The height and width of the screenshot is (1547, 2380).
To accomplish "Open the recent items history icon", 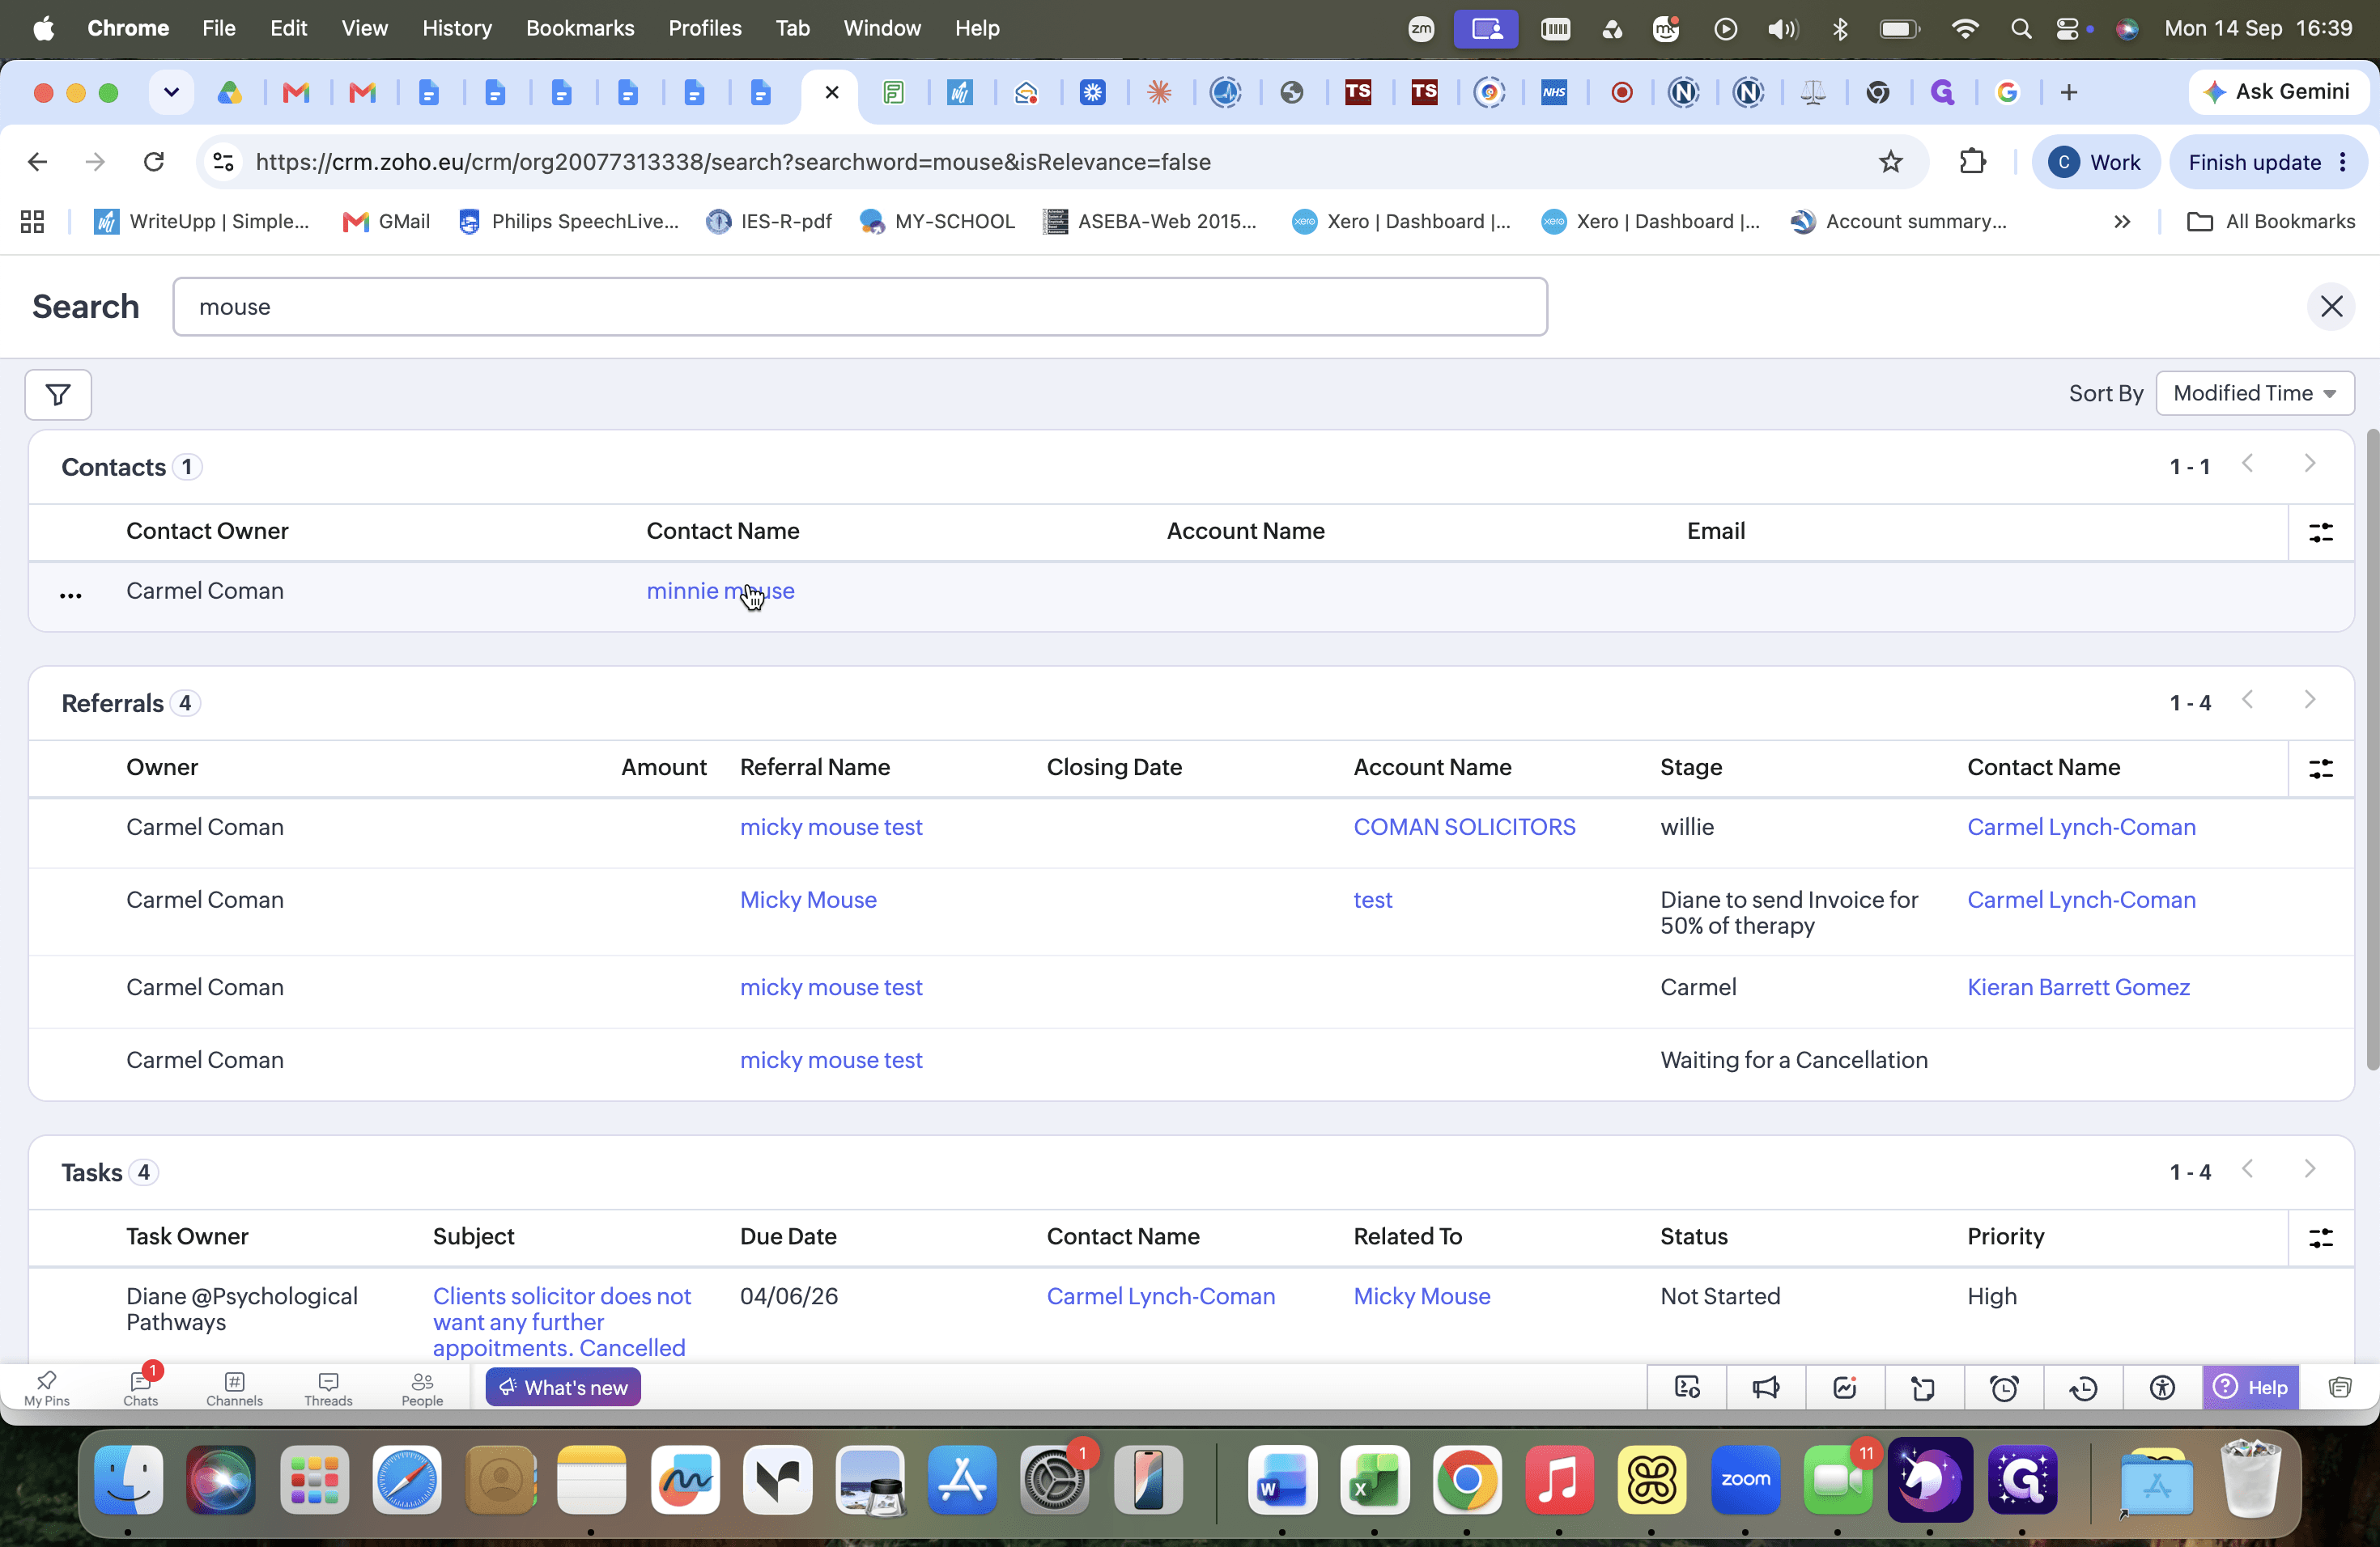I will pyautogui.click(x=2083, y=1387).
